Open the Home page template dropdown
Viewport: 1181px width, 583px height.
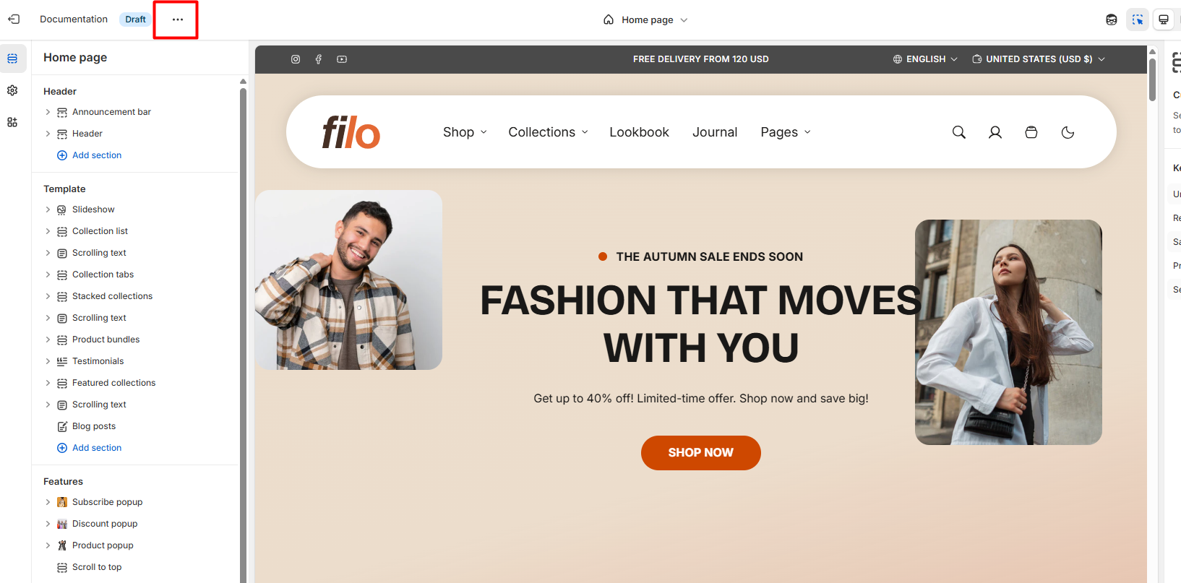click(646, 20)
